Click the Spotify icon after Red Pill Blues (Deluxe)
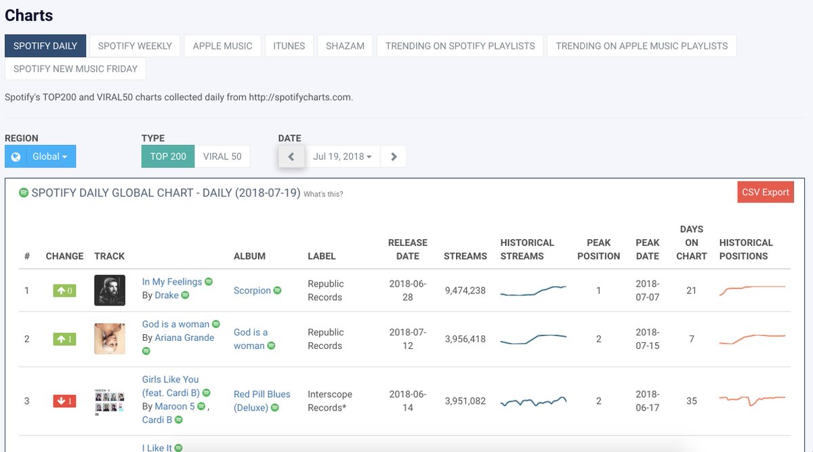The height and width of the screenshot is (452, 813). [x=275, y=407]
